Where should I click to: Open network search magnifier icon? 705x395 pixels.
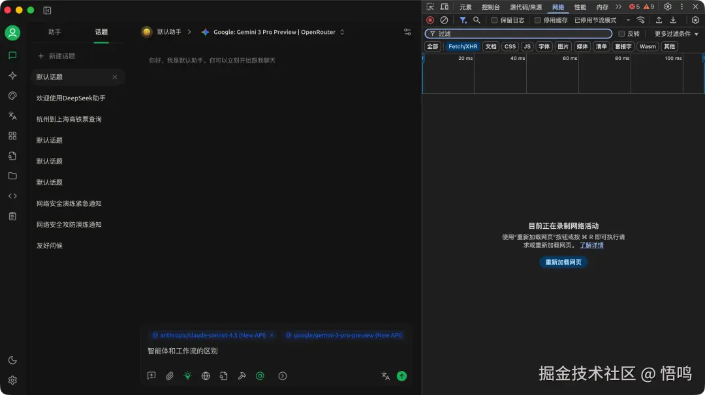[x=477, y=20]
